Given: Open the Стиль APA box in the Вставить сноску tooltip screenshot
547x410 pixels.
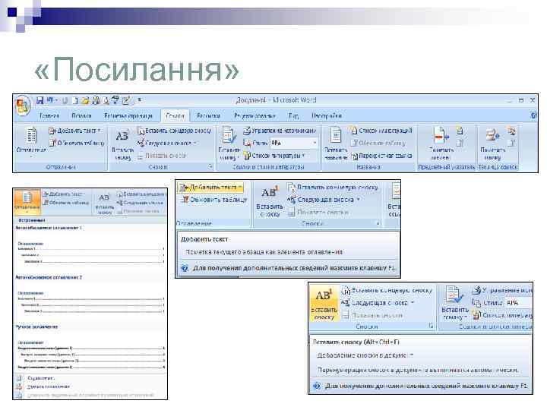Looking at the screenshot, I should [x=517, y=303].
